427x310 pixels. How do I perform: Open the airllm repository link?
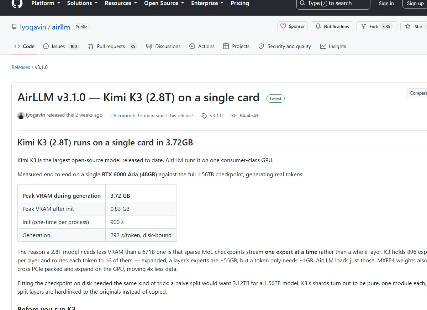point(61,27)
